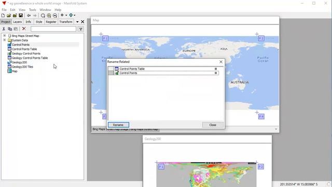Click the row handle of Control Points in dialog
The width and height of the screenshot is (332, 187).
(x=110, y=73)
